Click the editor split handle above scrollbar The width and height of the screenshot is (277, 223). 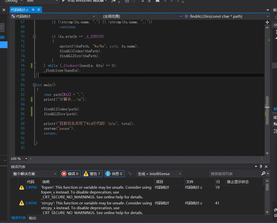pos(267,22)
